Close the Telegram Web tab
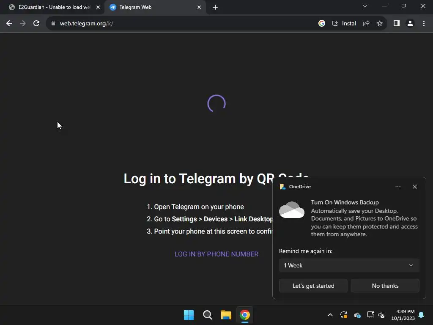This screenshot has height=325, width=433. (x=199, y=7)
